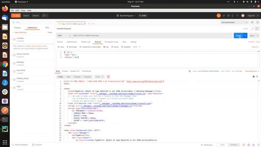Open the settings wrench icon in header

pyautogui.click(x=228, y=16)
